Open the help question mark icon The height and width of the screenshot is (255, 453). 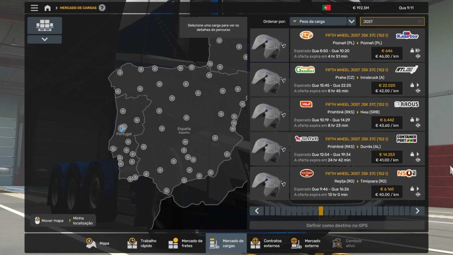click(x=102, y=8)
